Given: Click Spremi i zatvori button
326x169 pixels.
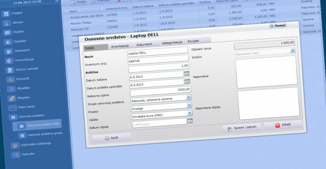Looking at the screenshot, I should point(242,128).
